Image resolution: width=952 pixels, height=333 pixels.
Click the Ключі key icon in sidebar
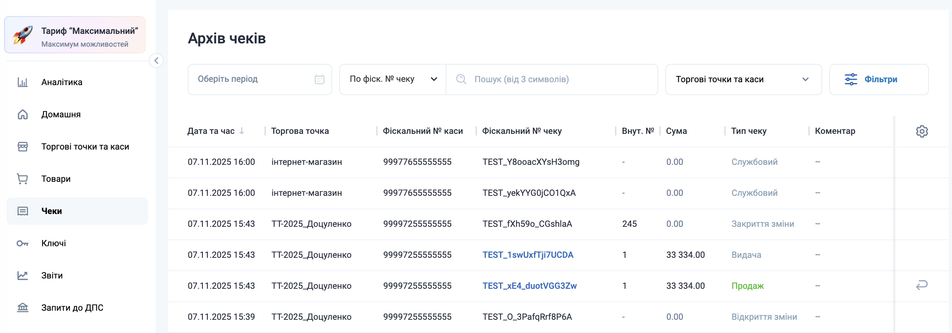click(23, 243)
